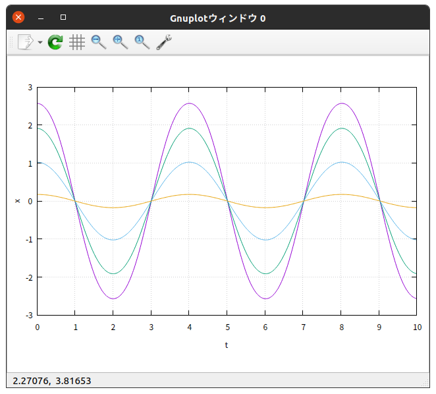Click the y-axis tick label '-1'

pyautogui.click(x=29, y=240)
